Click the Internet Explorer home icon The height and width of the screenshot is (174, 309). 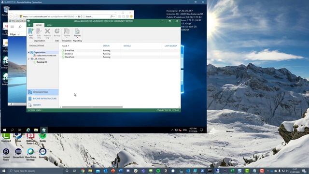tap(120, 16)
